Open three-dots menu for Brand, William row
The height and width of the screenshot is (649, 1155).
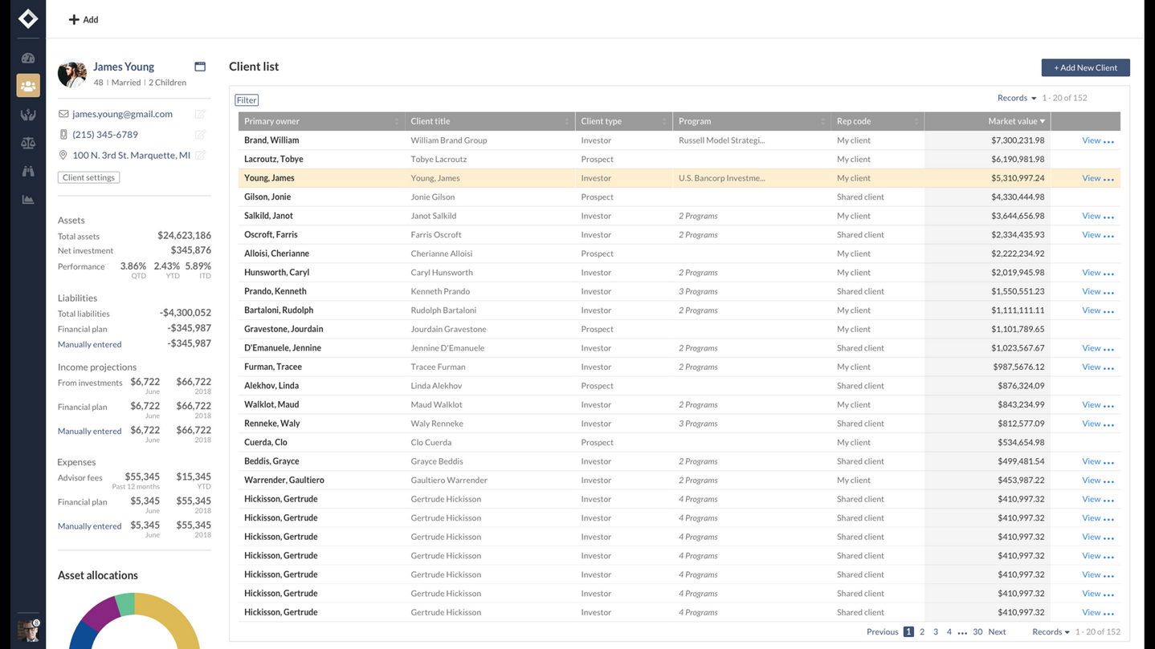[1109, 141]
